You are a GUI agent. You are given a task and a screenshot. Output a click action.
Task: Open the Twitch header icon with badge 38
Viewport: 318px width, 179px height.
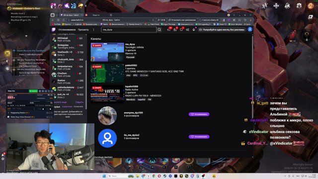(169, 30)
